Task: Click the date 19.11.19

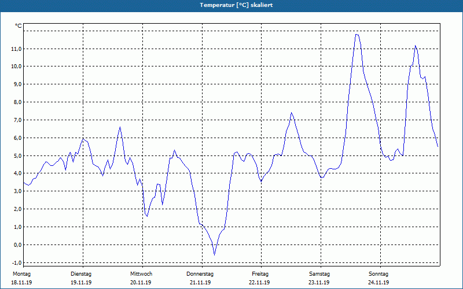Action: tap(81, 283)
